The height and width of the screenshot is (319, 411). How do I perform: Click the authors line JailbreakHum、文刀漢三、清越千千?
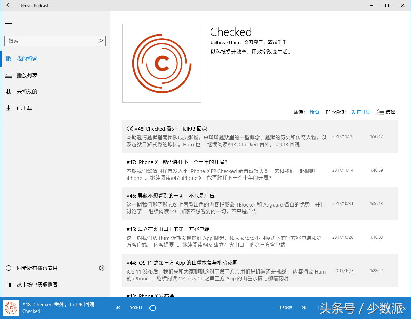(x=249, y=42)
